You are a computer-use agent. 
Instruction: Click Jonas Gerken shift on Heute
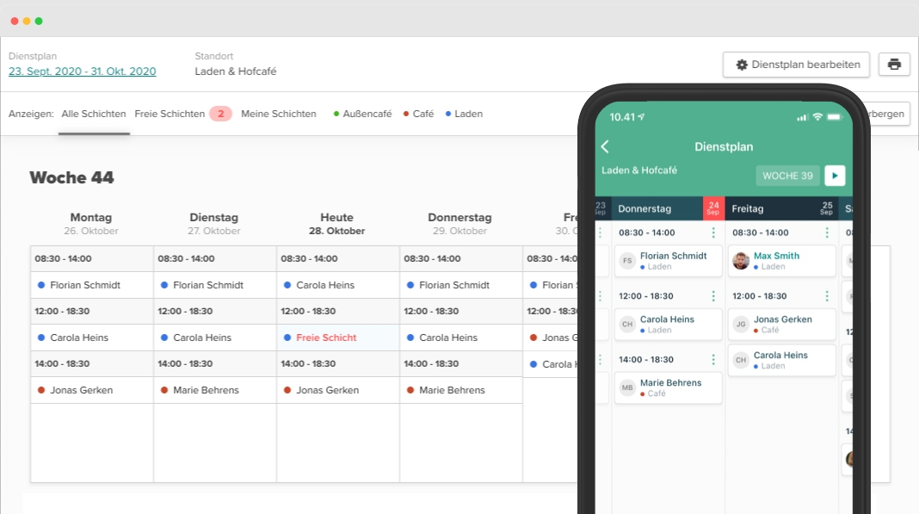(x=338, y=390)
